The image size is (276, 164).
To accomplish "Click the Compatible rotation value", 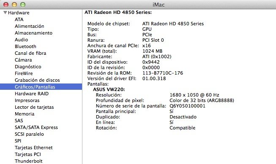I will (182, 128).
